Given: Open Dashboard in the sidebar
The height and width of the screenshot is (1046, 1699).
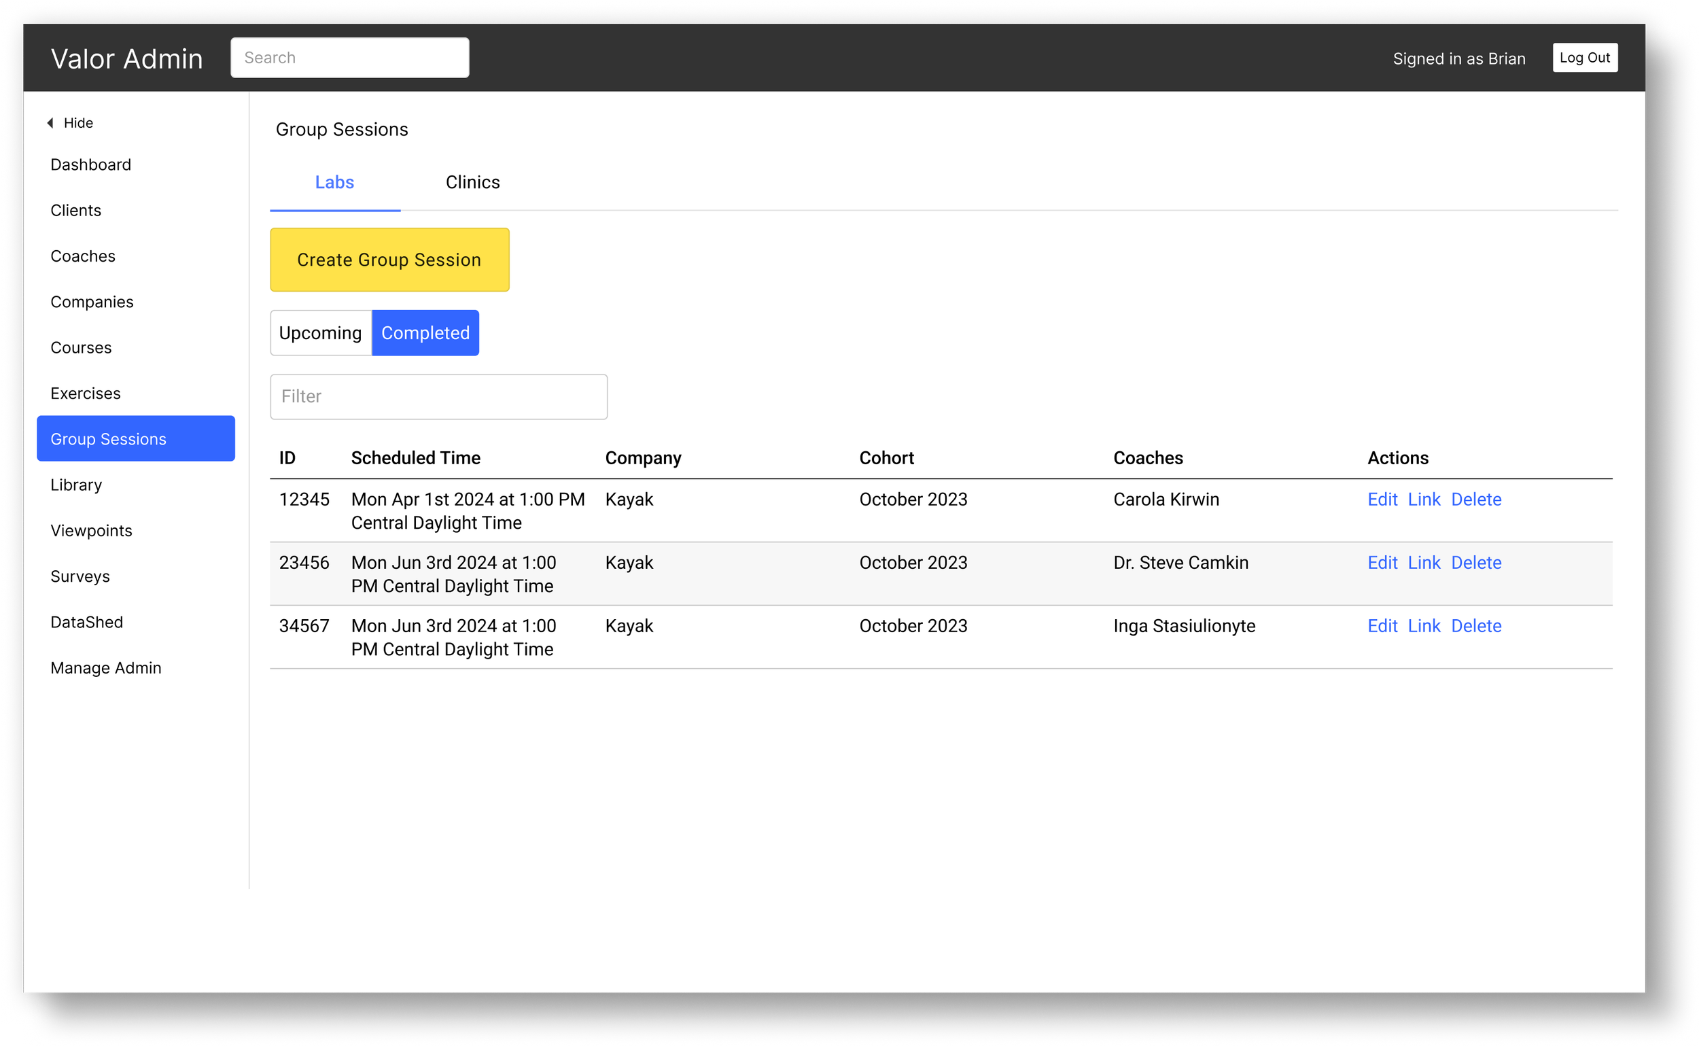Looking at the screenshot, I should click(x=90, y=164).
